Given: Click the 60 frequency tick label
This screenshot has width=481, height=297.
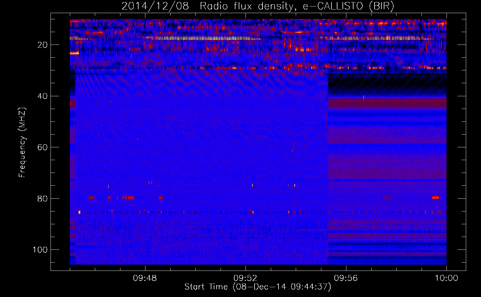Looking at the screenshot, I should coord(43,147).
